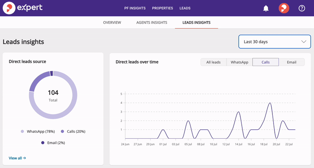Switch to the Overview tab
This screenshot has width=314, height=168.
pyautogui.click(x=112, y=23)
